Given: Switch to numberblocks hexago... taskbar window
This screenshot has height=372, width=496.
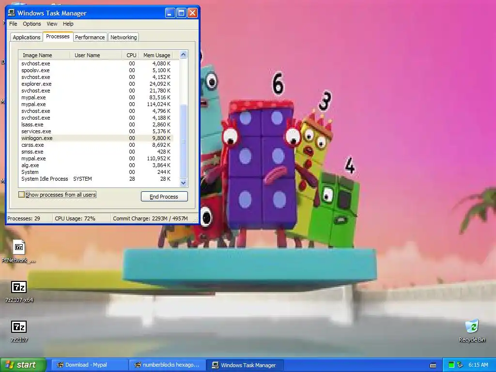Looking at the screenshot, I should 167,365.
